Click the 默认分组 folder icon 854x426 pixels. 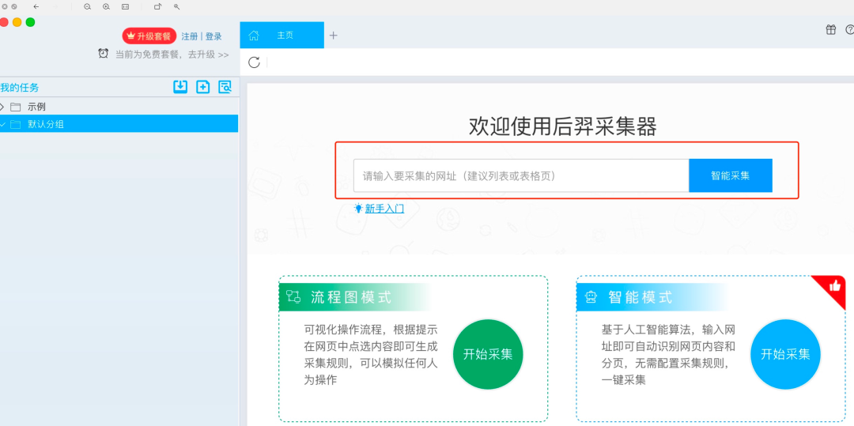coord(15,124)
